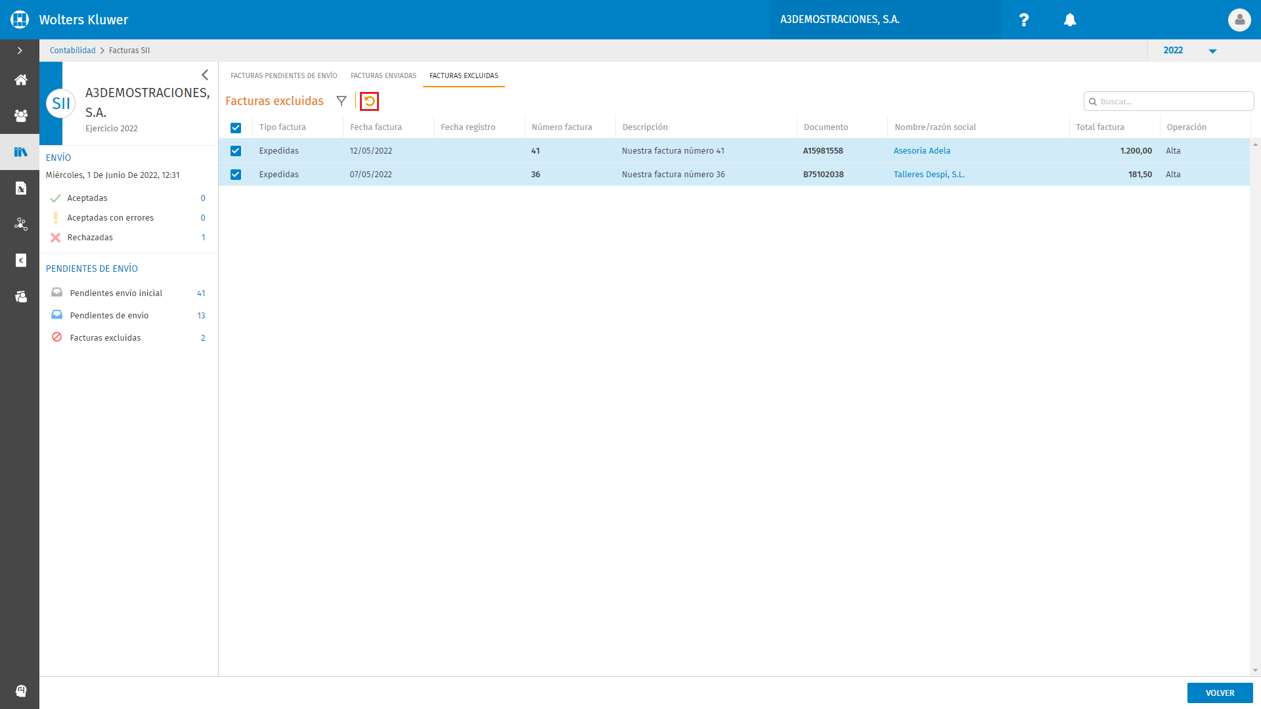Screen dimensions: 1261x709
Task: Open the Talleres Despí, S.L. link
Action: 929,175
